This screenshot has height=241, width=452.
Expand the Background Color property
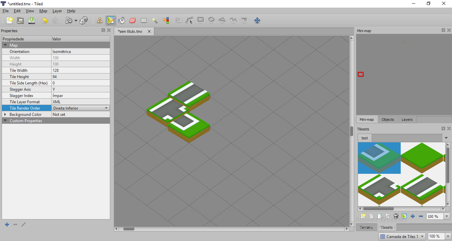5,115
